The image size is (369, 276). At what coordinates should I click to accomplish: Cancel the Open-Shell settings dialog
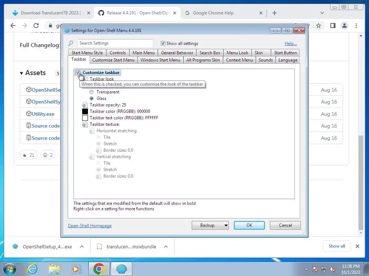coord(285,225)
